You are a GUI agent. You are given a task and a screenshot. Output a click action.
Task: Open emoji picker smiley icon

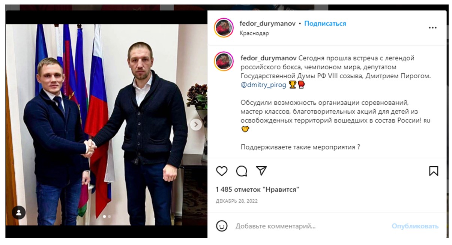[x=222, y=226]
